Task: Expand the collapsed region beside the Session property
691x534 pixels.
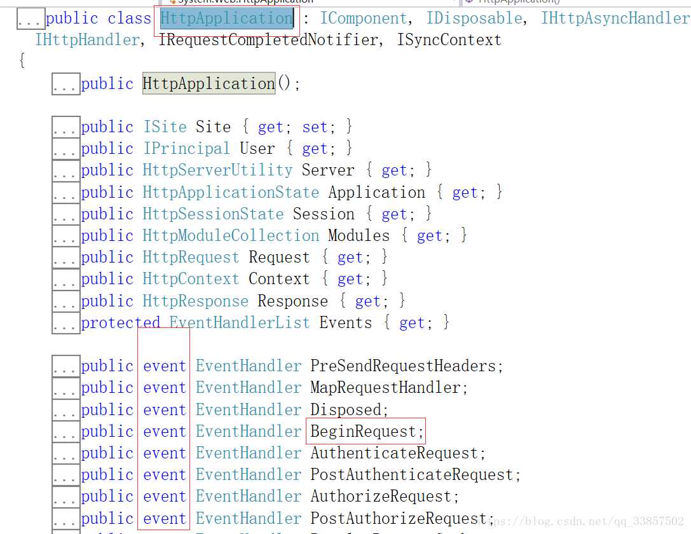Action: click(65, 214)
